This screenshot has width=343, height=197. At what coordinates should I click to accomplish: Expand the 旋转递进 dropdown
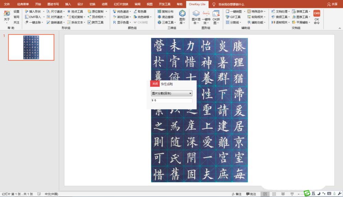point(64,22)
